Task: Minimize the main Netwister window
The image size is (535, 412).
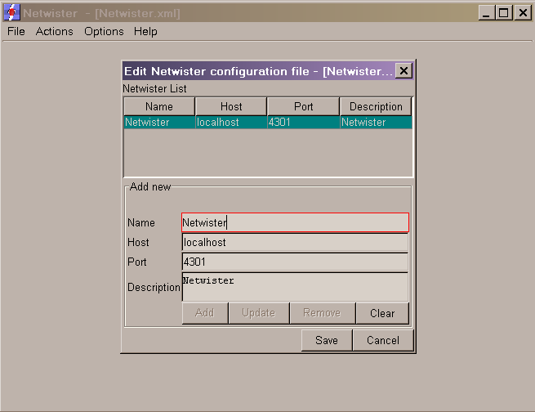Action: 487,13
